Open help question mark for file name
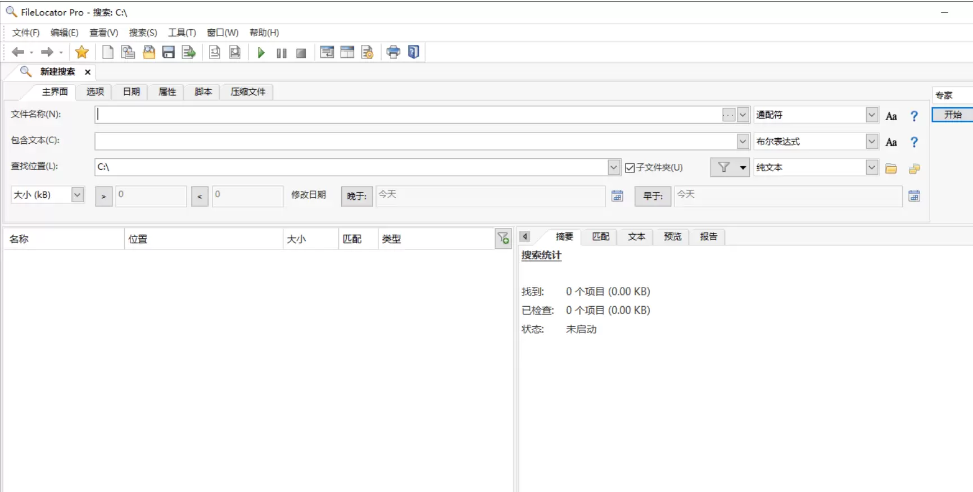 click(915, 116)
